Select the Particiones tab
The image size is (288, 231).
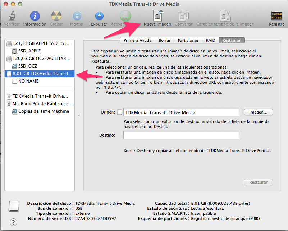point(188,40)
